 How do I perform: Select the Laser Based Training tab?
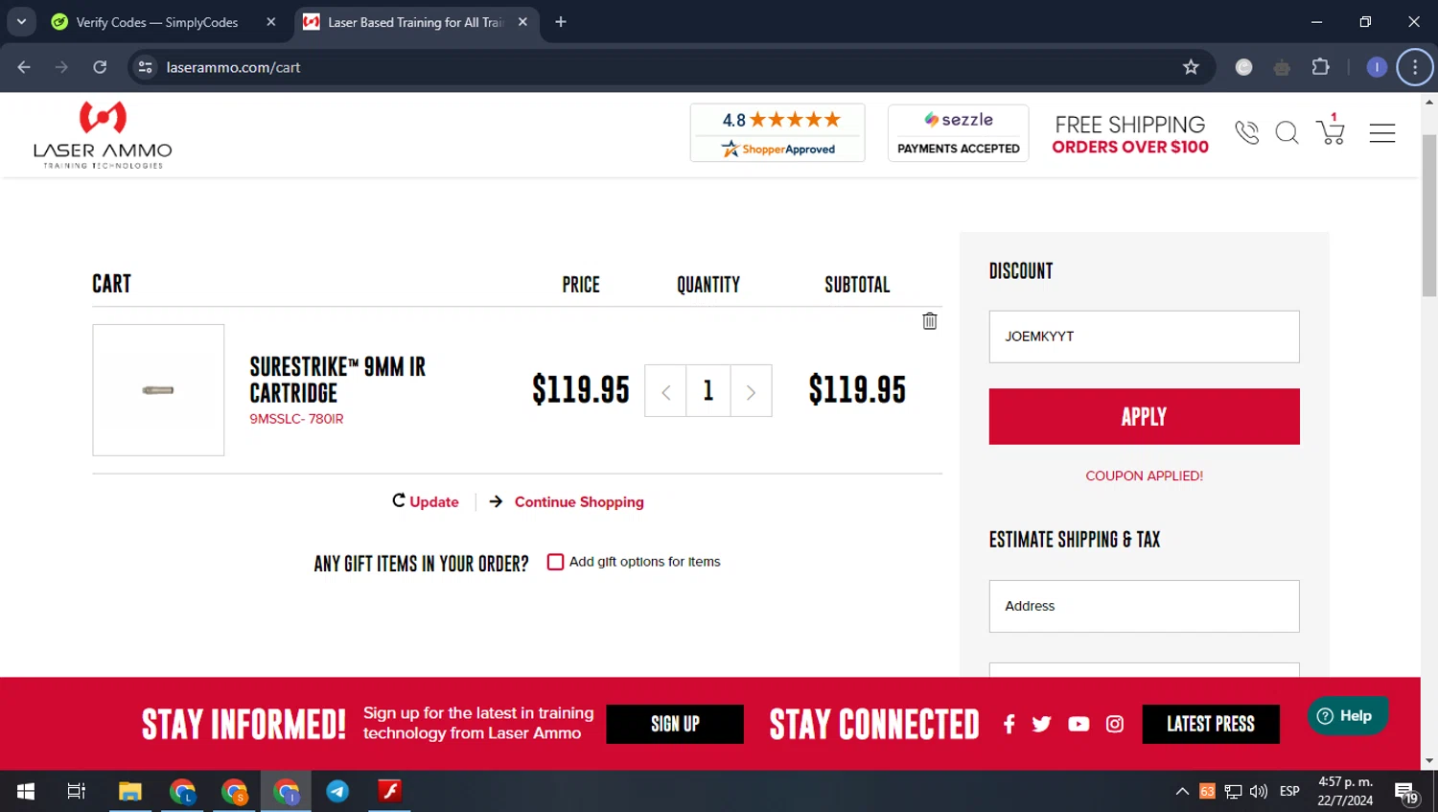pyautogui.click(x=414, y=22)
